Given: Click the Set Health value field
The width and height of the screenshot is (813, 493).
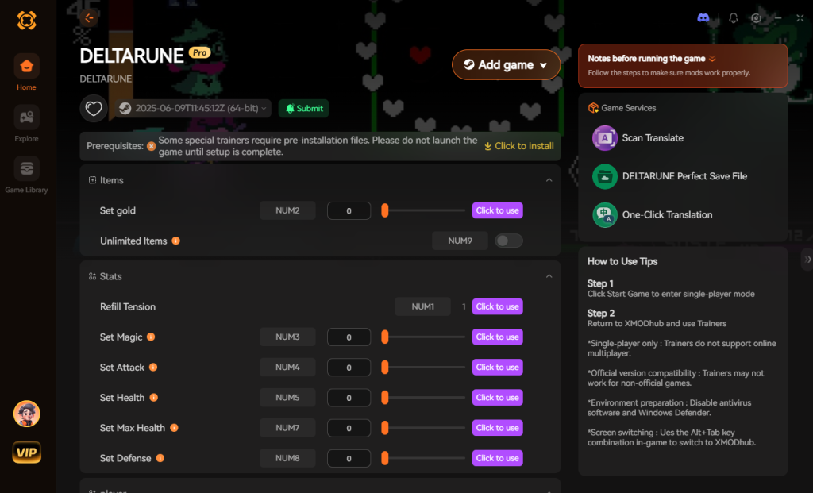Looking at the screenshot, I should [349, 398].
